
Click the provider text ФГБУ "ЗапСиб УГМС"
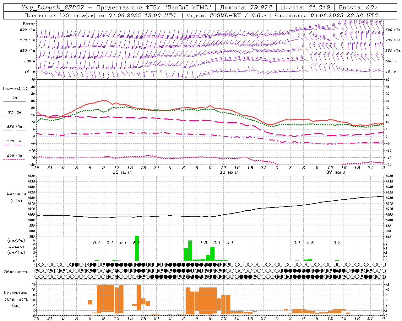coord(179,8)
